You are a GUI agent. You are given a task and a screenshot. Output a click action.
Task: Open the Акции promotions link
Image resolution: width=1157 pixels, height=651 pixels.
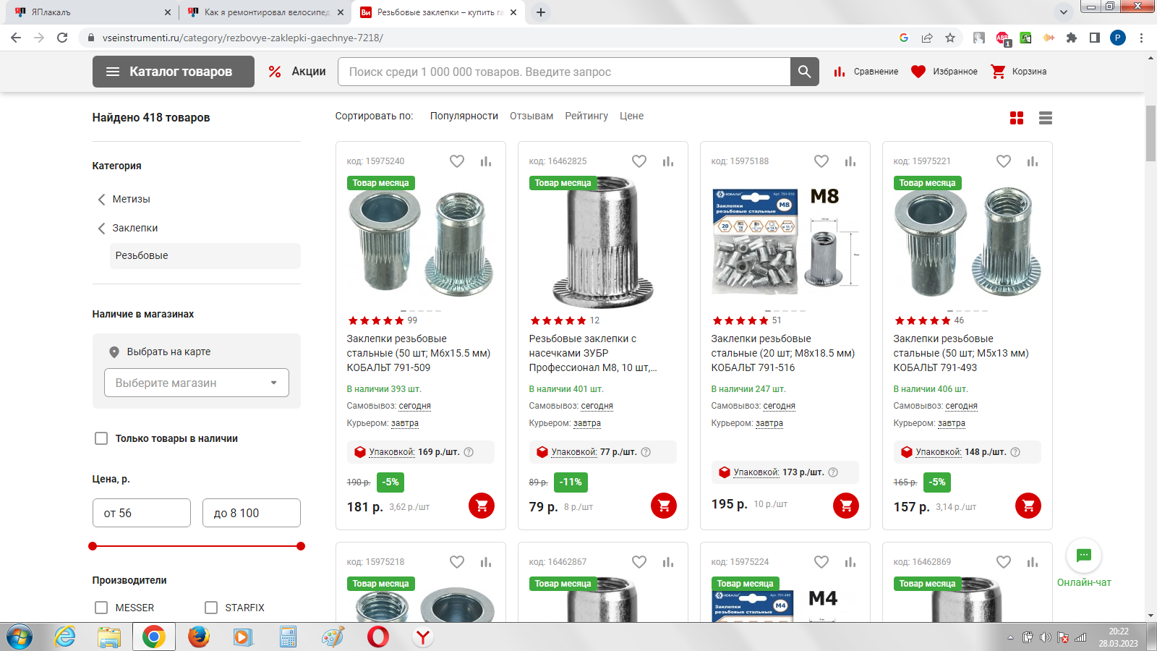click(x=297, y=72)
